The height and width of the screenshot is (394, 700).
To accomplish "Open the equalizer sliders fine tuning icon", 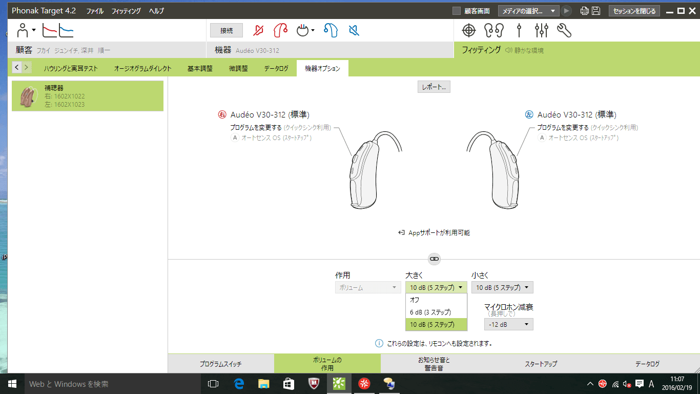I will [541, 31].
